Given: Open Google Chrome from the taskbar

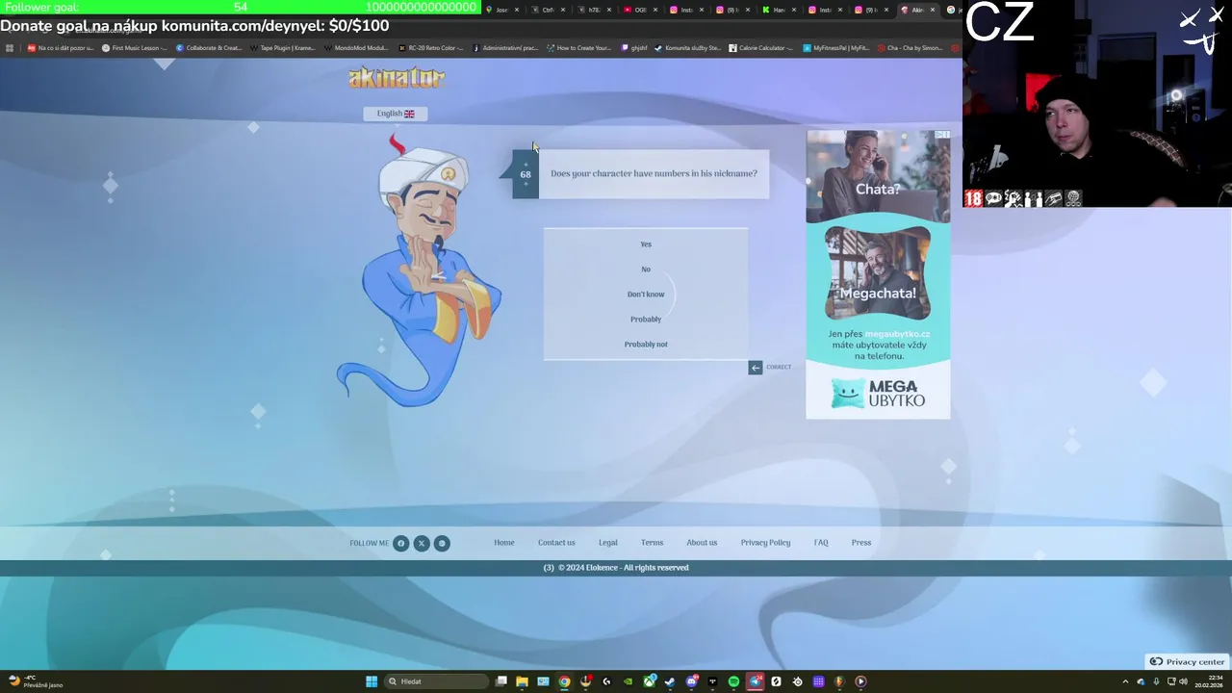Looking at the screenshot, I should 564,681.
